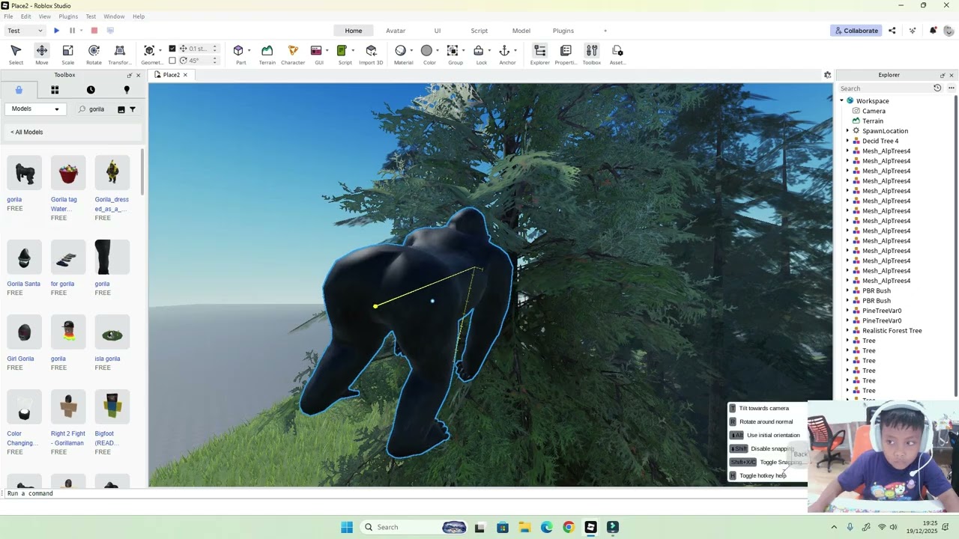Pick the Scale tool
Screen dimensions: 959x539
[67, 54]
